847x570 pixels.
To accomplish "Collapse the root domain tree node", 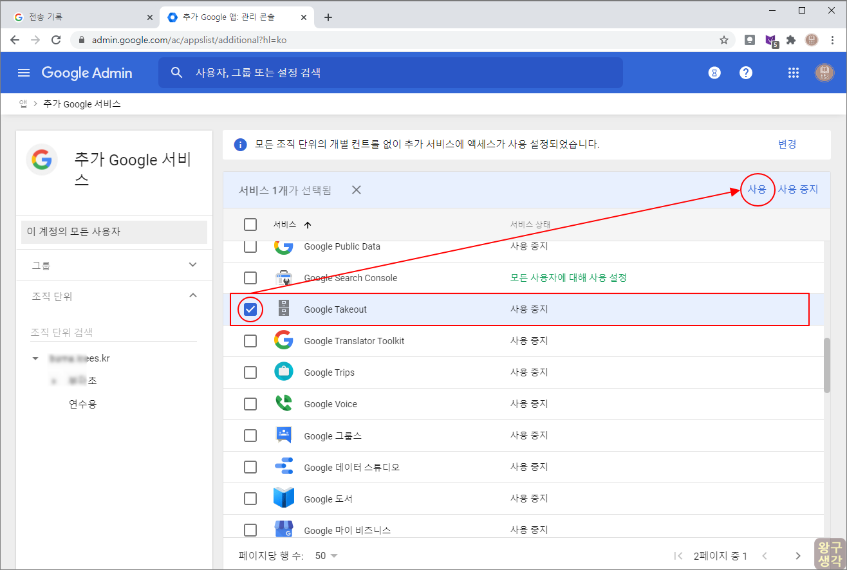I will click(x=35, y=358).
